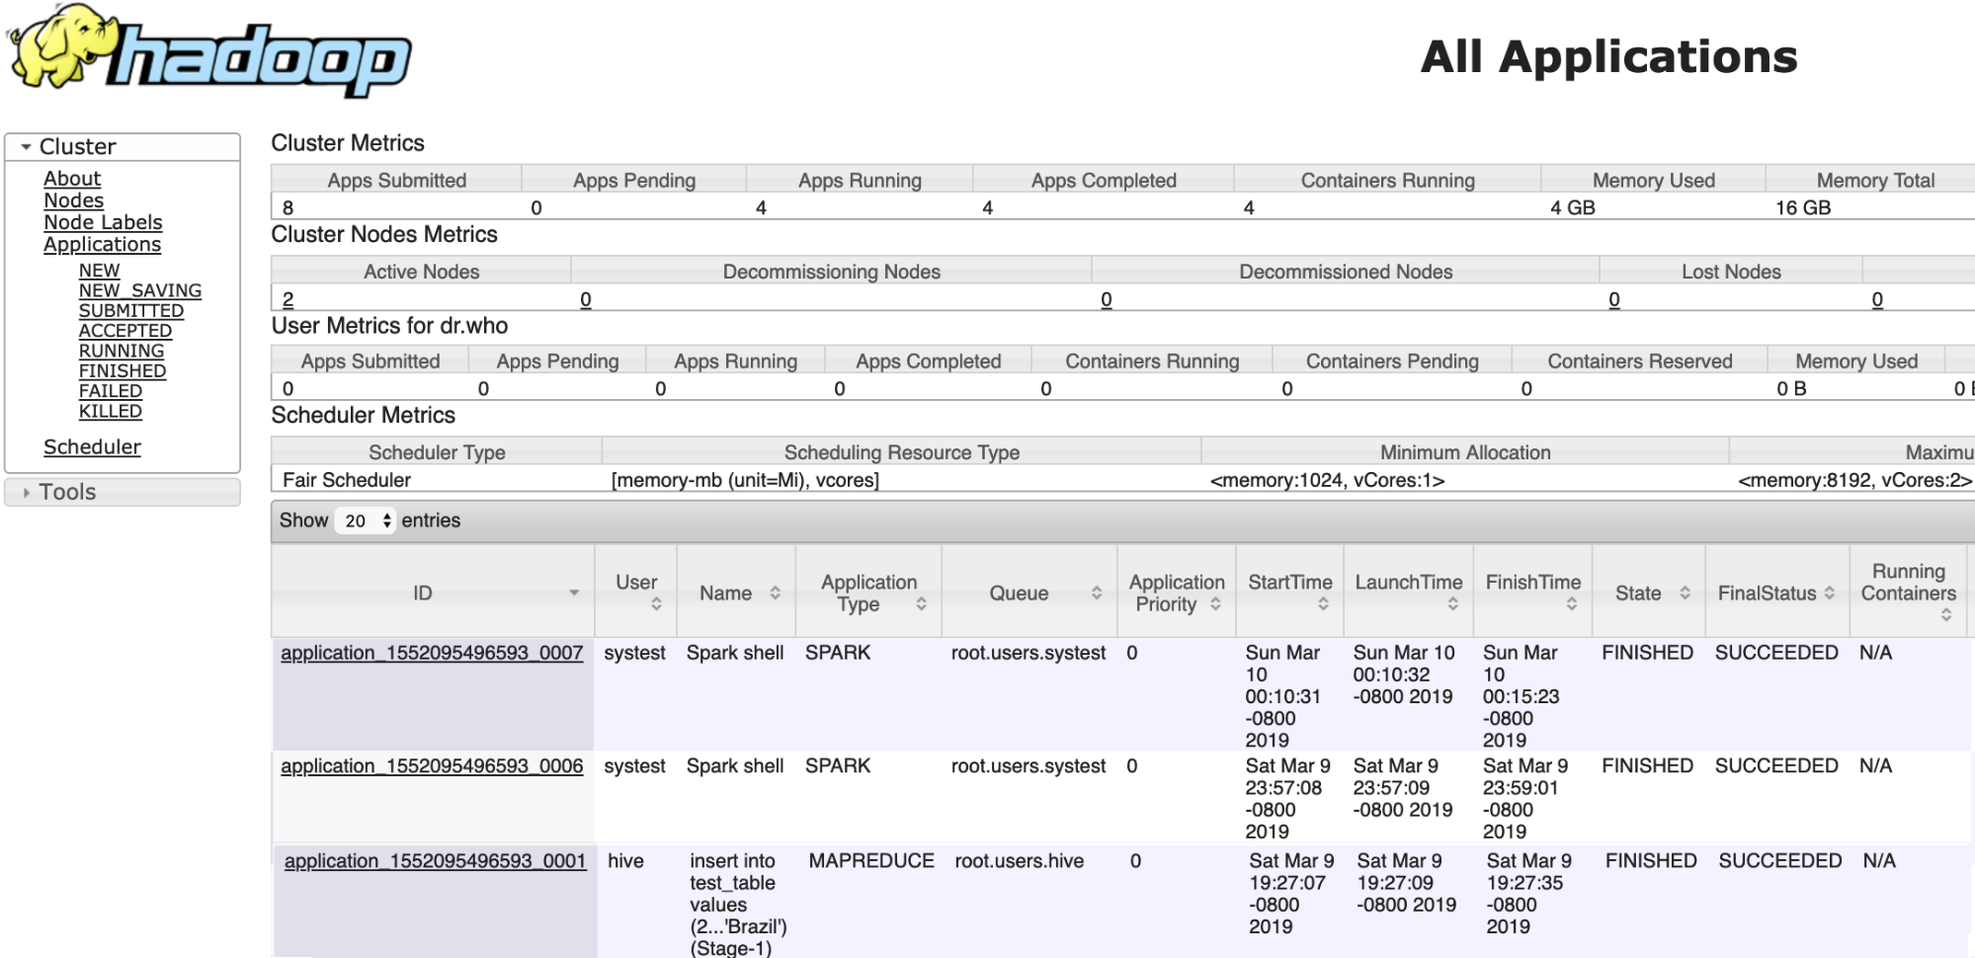Sort by State column header
This screenshot has width=1975, height=958.
click(x=1651, y=593)
